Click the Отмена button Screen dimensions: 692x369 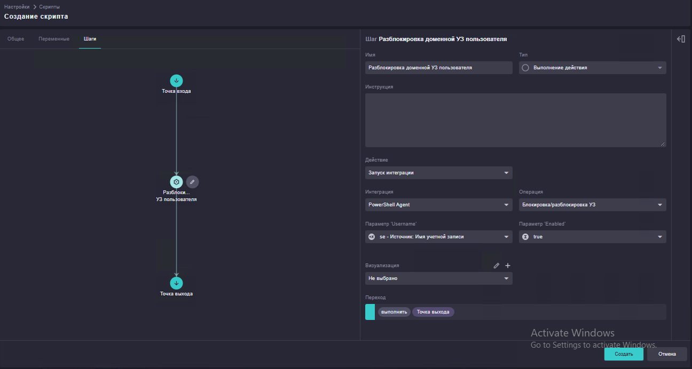point(667,354)
